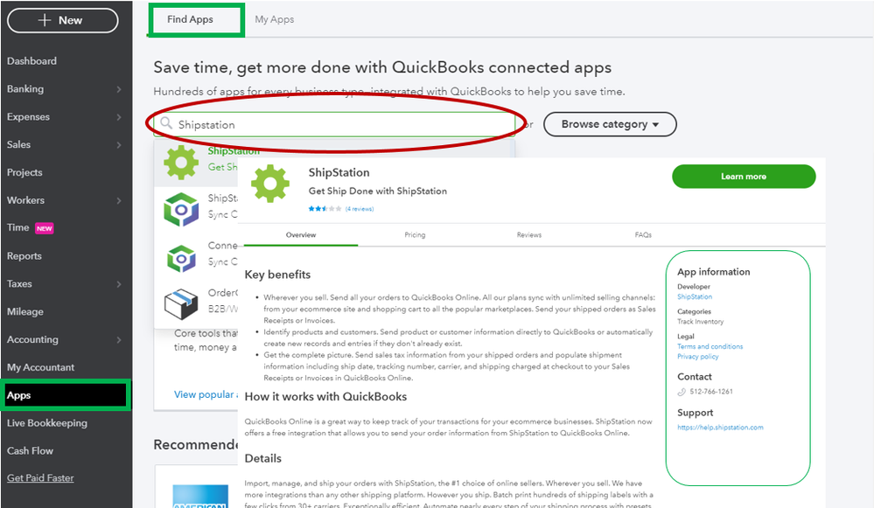Open the Browse category dropdown
This screenshot has height=508, width=874.
coord(610,124)
